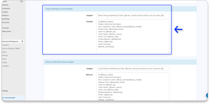
Task: Select Amai Local Pickup app entry
Action: click(11, 41)
